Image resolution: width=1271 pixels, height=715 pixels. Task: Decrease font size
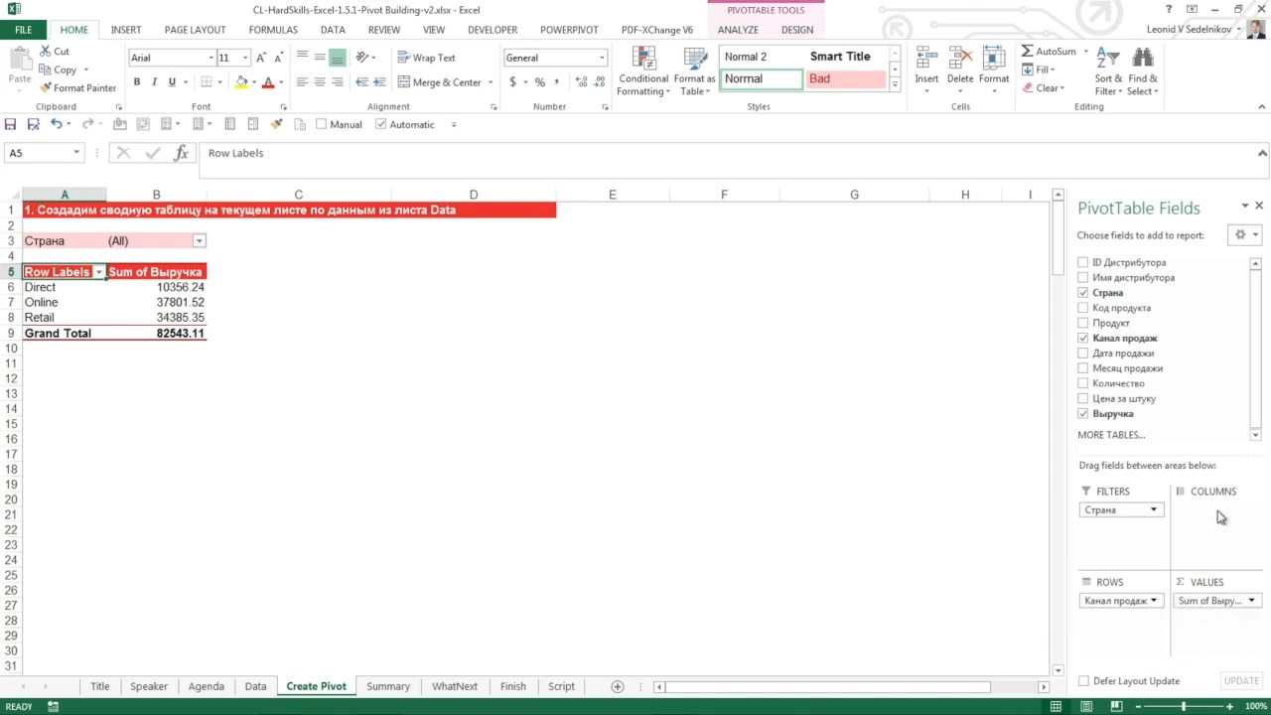pos(280,58)
